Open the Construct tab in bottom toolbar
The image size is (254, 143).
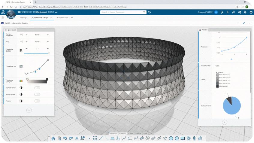click(122, 133)
